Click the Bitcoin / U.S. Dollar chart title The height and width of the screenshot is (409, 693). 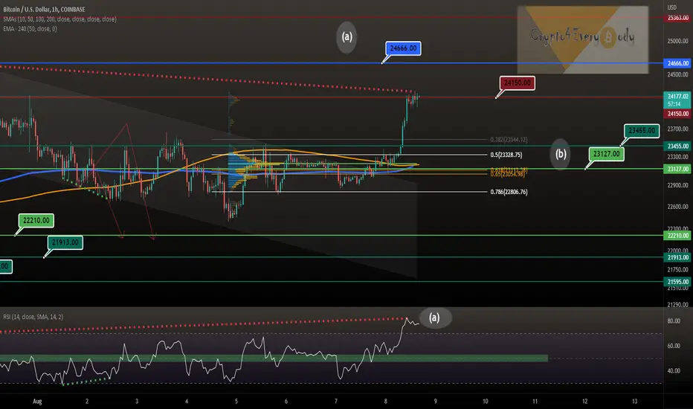coord(44,9)
